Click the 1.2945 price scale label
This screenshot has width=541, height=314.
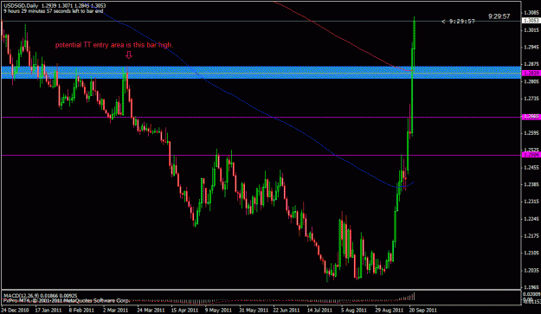pyautogui.click(x=531, y=48)
